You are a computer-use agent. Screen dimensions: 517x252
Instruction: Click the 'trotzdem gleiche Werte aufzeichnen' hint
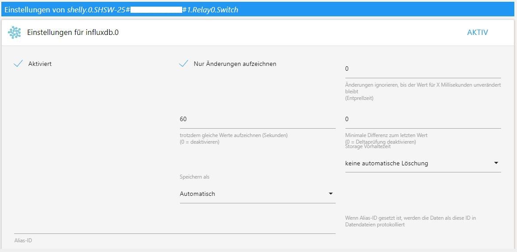[234, 135]
